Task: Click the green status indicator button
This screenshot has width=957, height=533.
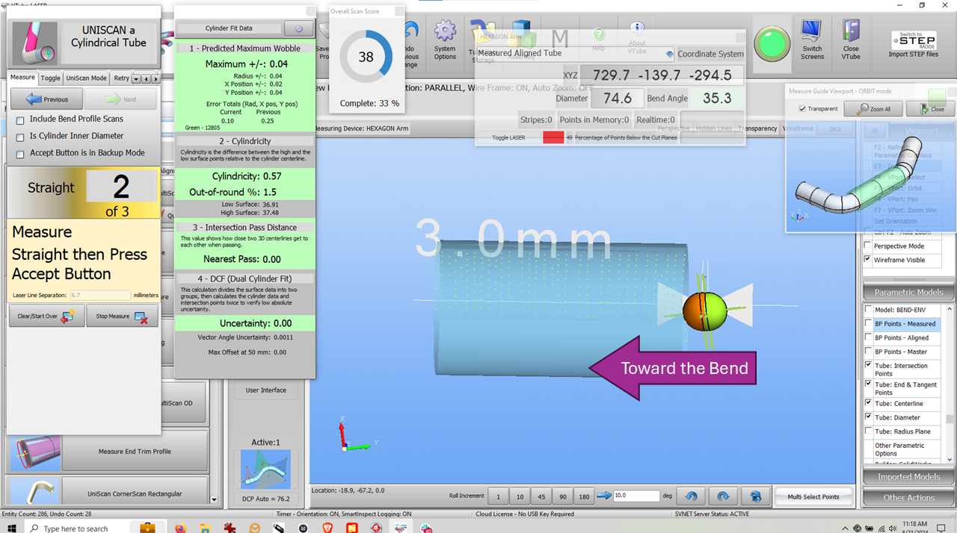Action: tap(771, 43)
